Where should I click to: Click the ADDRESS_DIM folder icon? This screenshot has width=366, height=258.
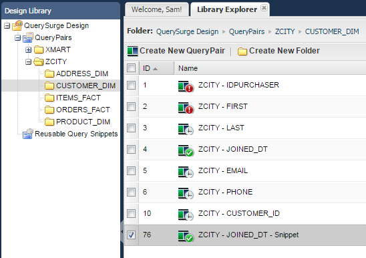coord(49,74)
